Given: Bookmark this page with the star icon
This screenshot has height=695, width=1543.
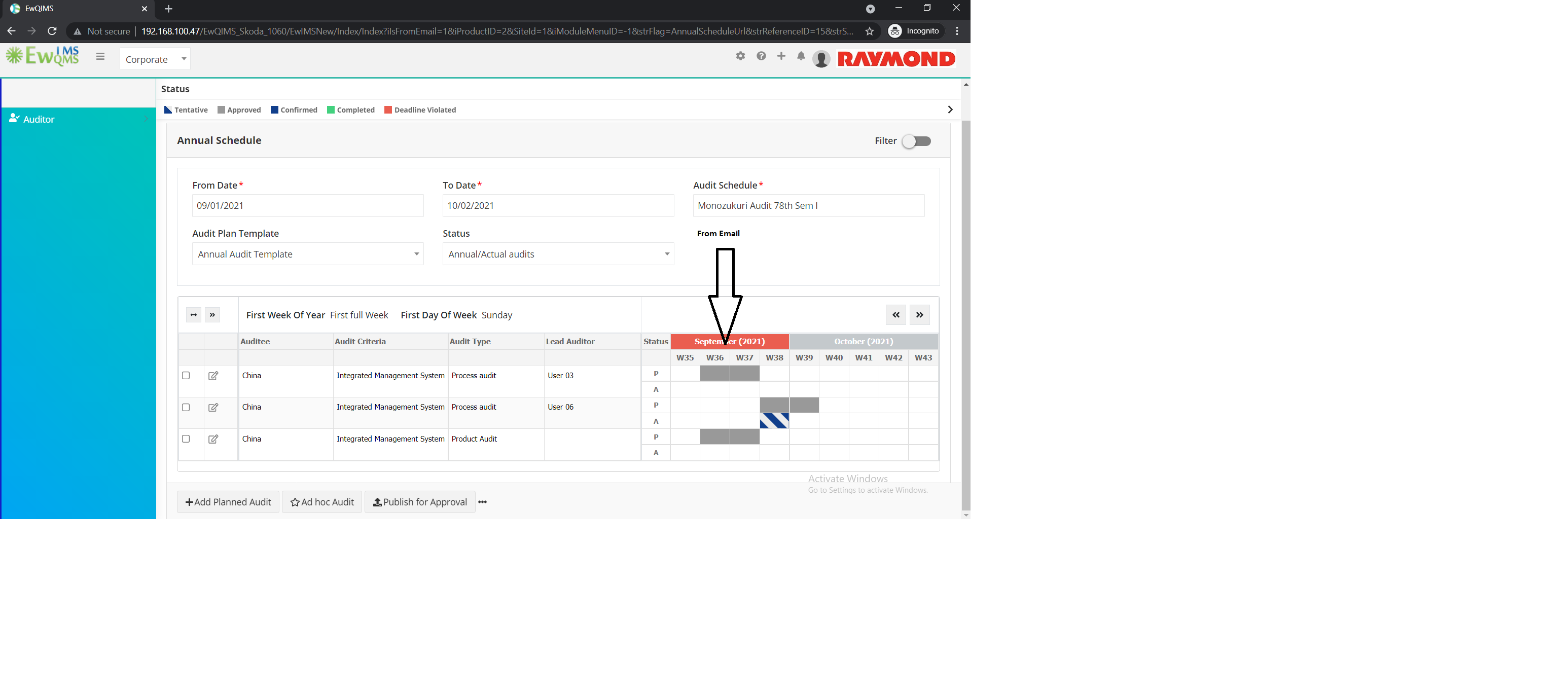Looking at the screenshot, I should [869, 31].
